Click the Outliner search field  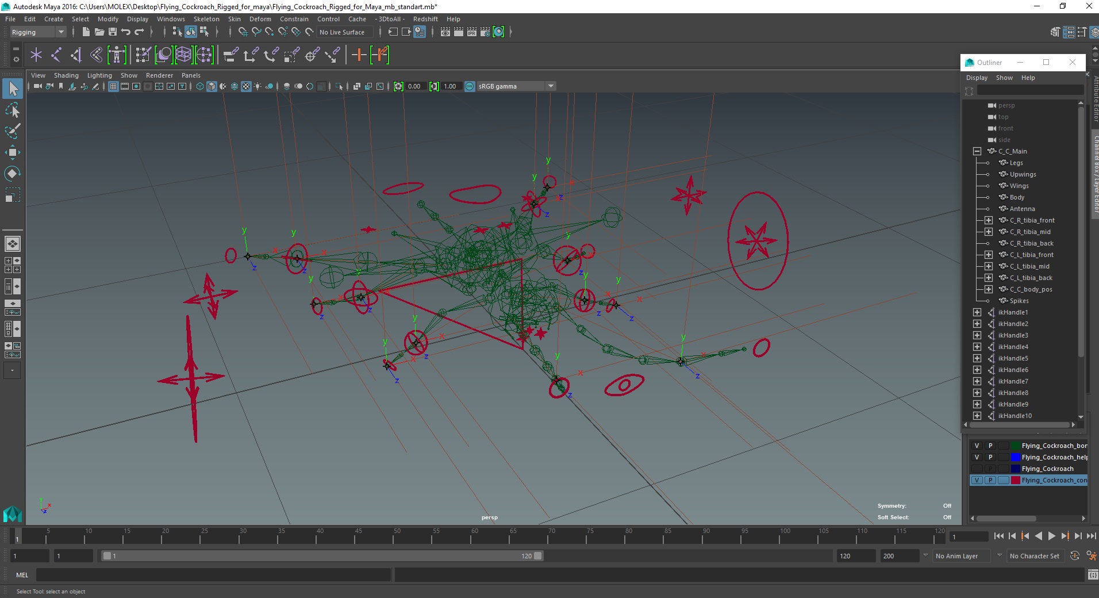point(1030,90)
